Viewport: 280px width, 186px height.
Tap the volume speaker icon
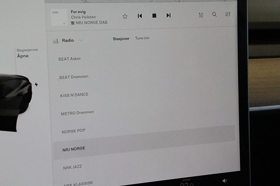224,181
